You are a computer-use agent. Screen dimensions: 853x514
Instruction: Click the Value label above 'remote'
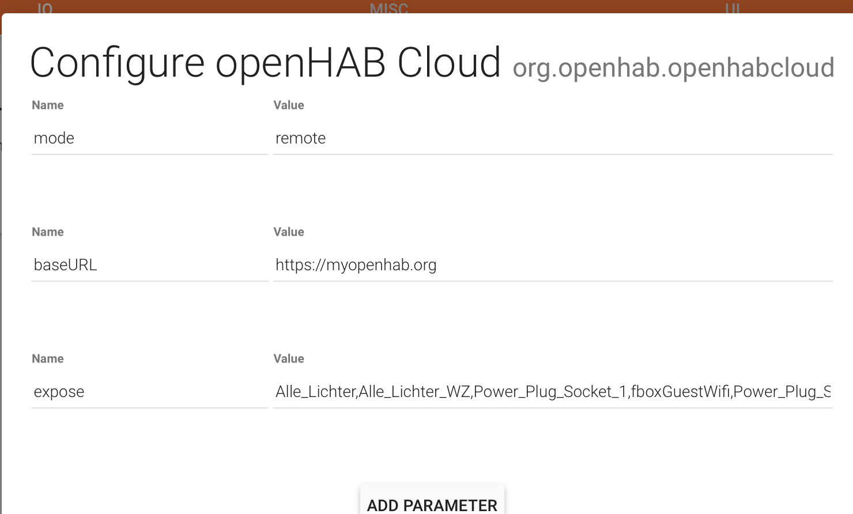(x=289, y=105)
